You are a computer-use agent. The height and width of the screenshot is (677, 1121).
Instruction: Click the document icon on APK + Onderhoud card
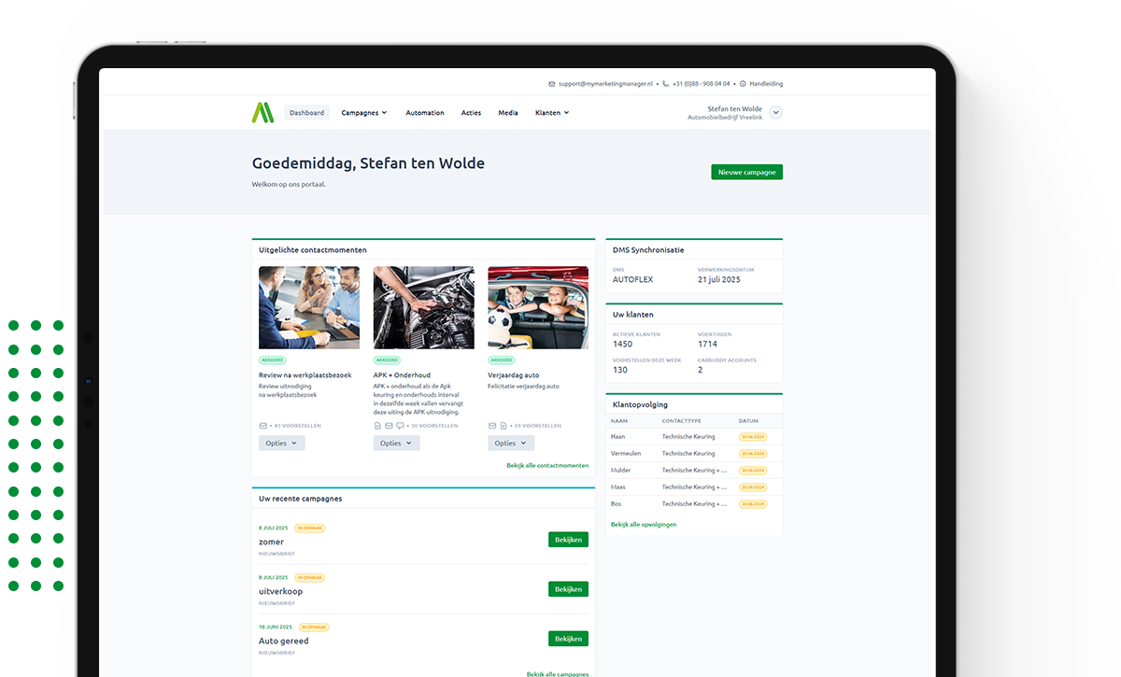click(377, 424)
